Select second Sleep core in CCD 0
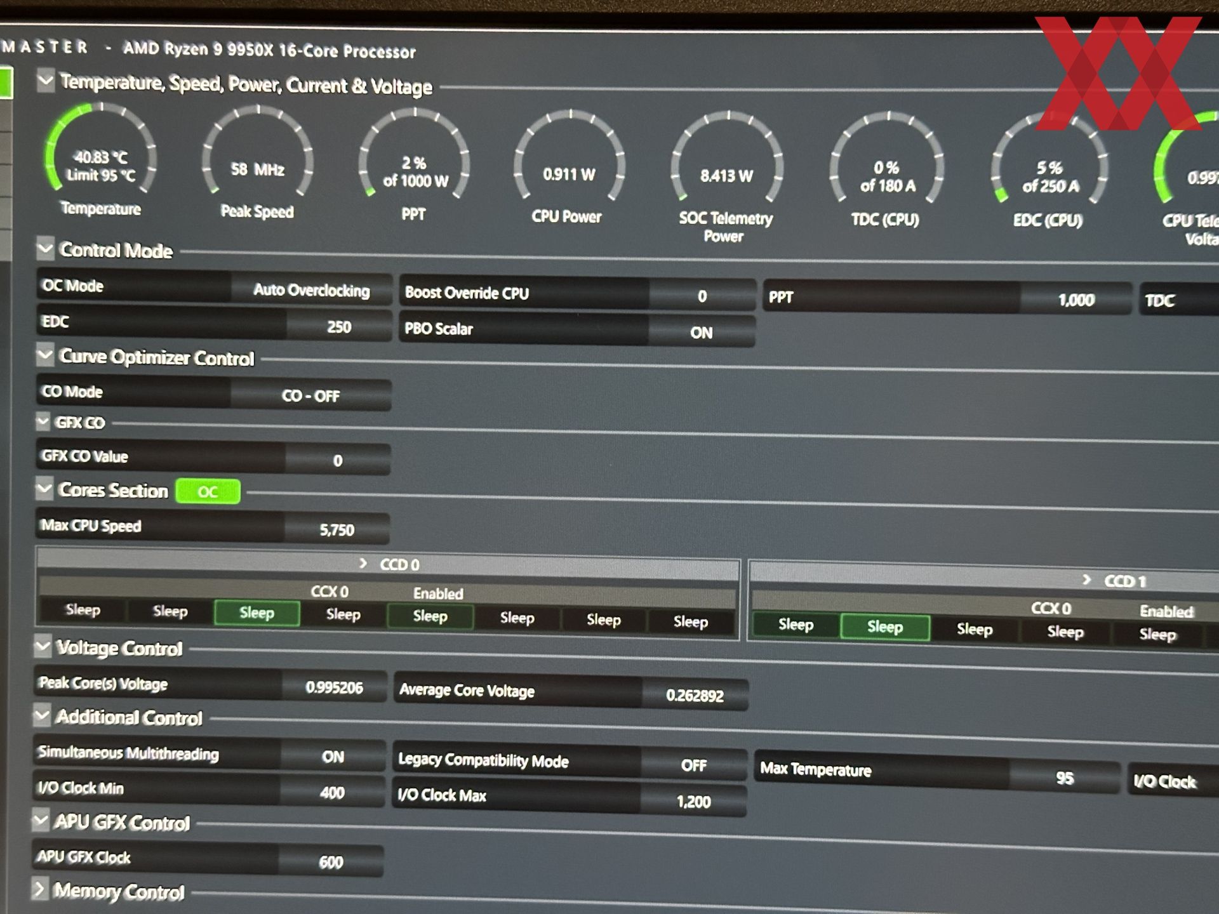 pos(170,611)
